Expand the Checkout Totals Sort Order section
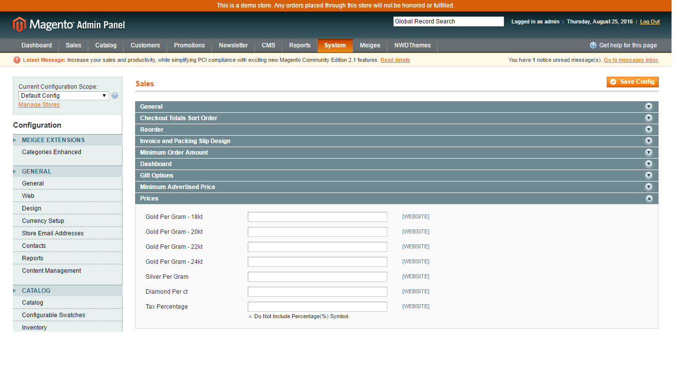The height and width of the screenshot is (383, 681). click(649, 118)
